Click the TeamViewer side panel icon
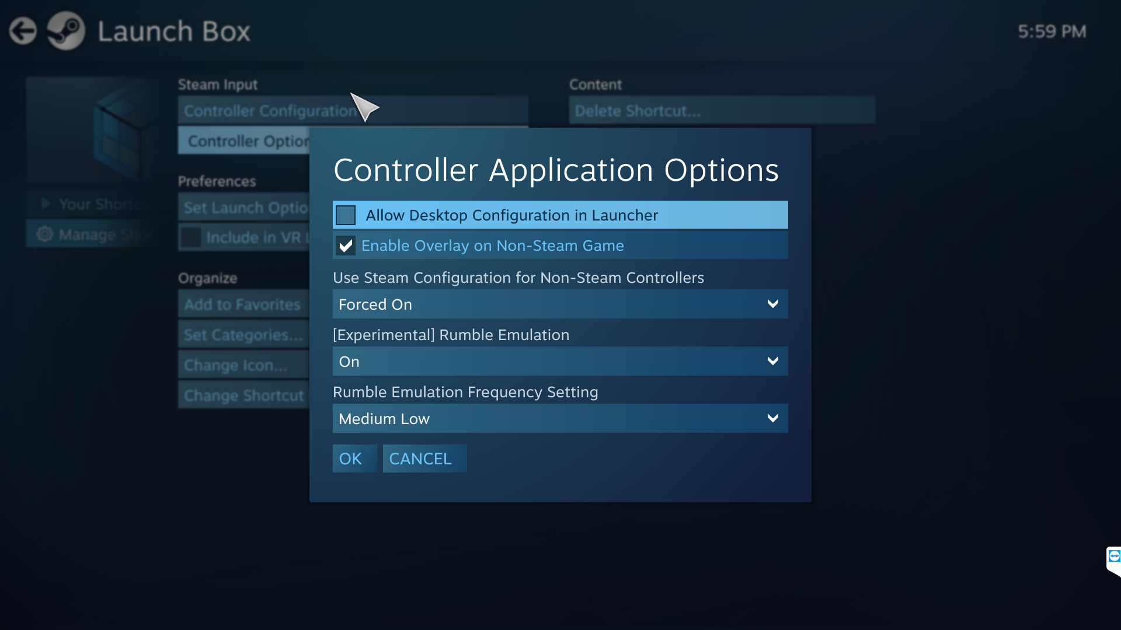 [x=1114, y=556]
